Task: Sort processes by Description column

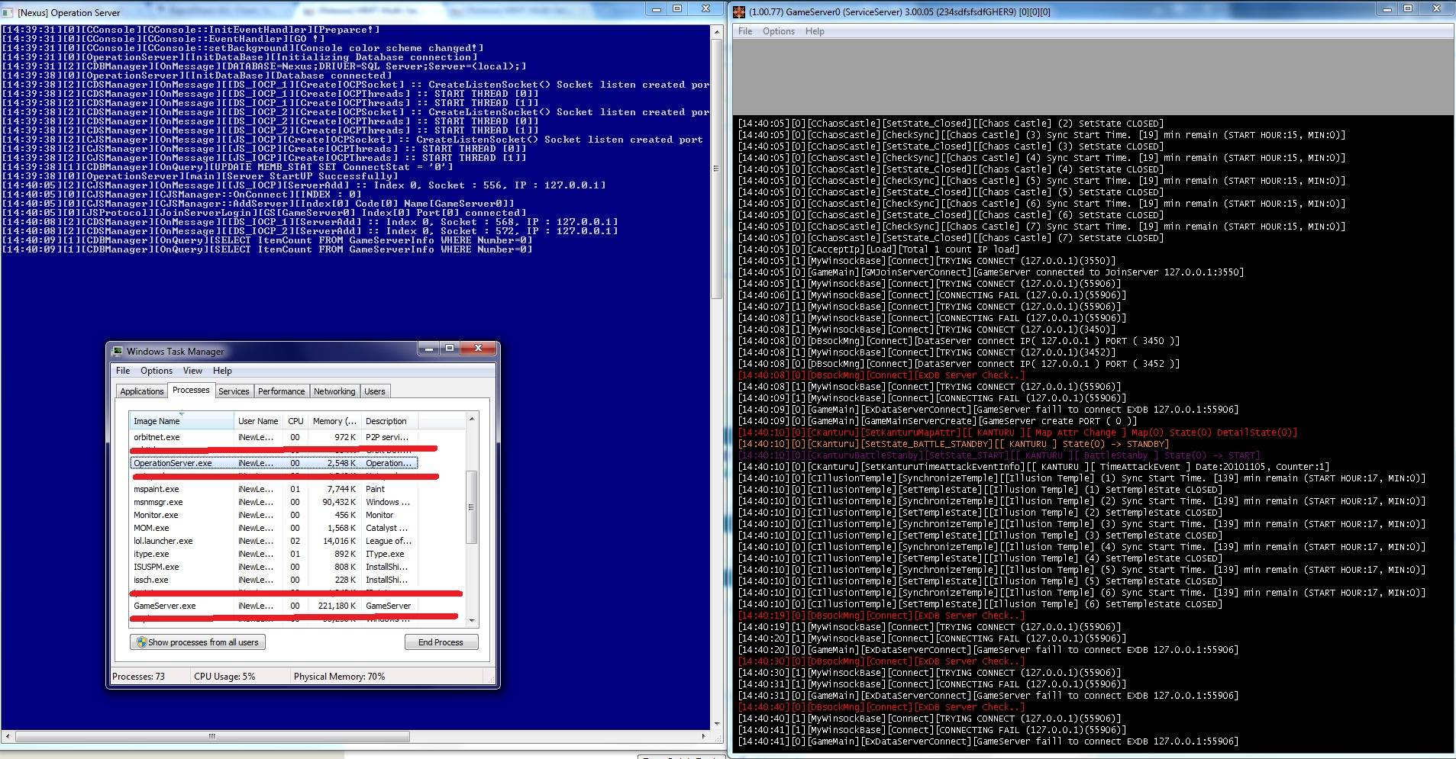Action: [389, 421]
